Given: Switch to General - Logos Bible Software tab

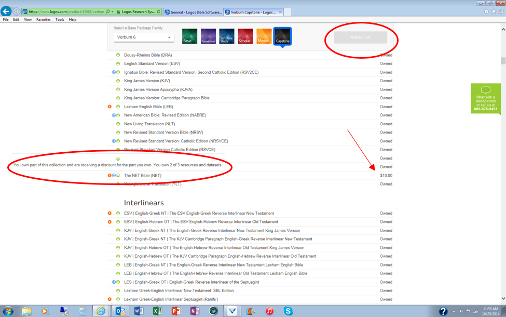Looking at the screenshot, I should tap(193, 12).
